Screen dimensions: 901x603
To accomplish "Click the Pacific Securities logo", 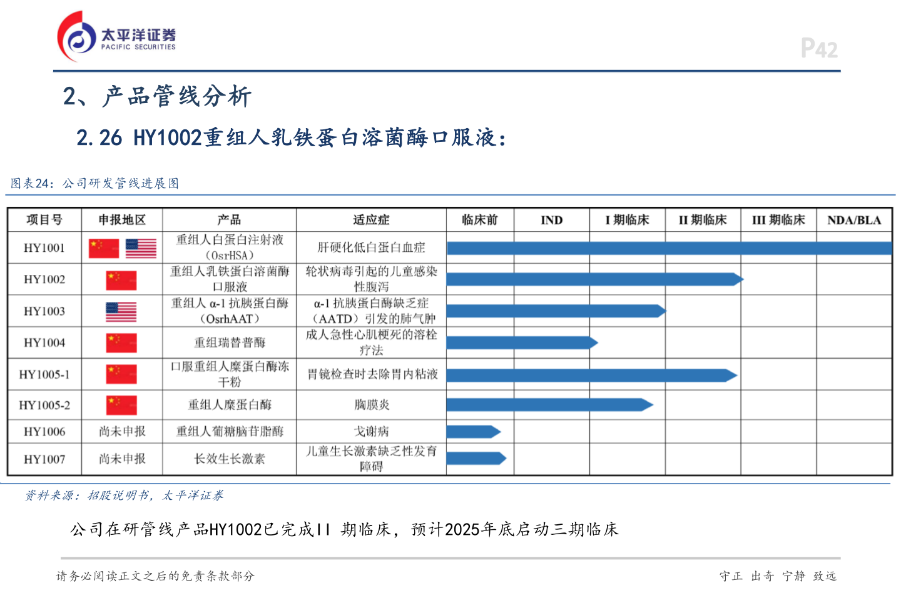I will [x=116, y=34].
